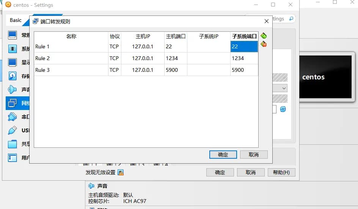The image size is (358, 209).
Task: Switch to the Basic tab
Action: click(x=16, y=20)
